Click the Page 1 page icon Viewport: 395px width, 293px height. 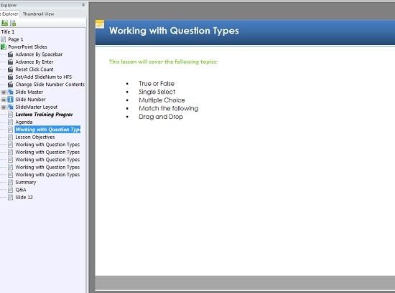(x=4, y=39)
